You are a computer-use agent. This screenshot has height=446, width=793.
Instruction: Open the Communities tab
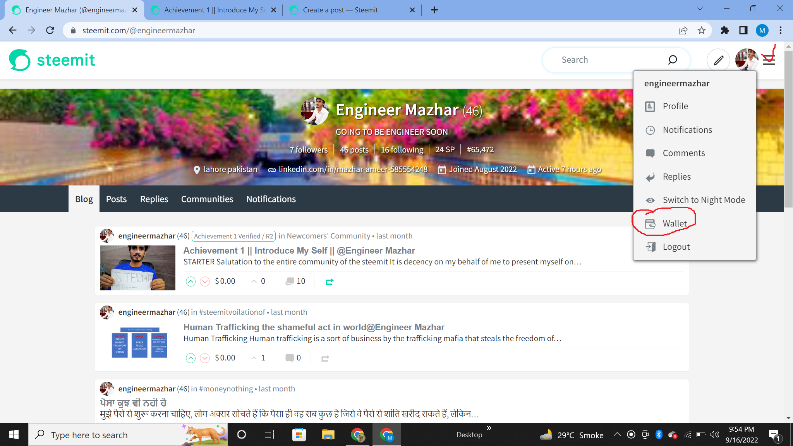(207, 199)
